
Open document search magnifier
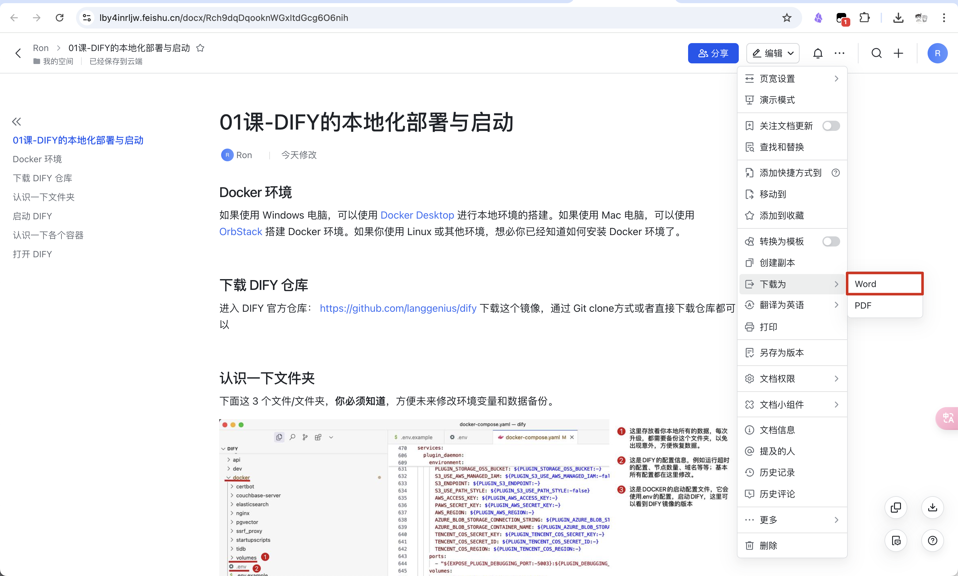[877, 54]
